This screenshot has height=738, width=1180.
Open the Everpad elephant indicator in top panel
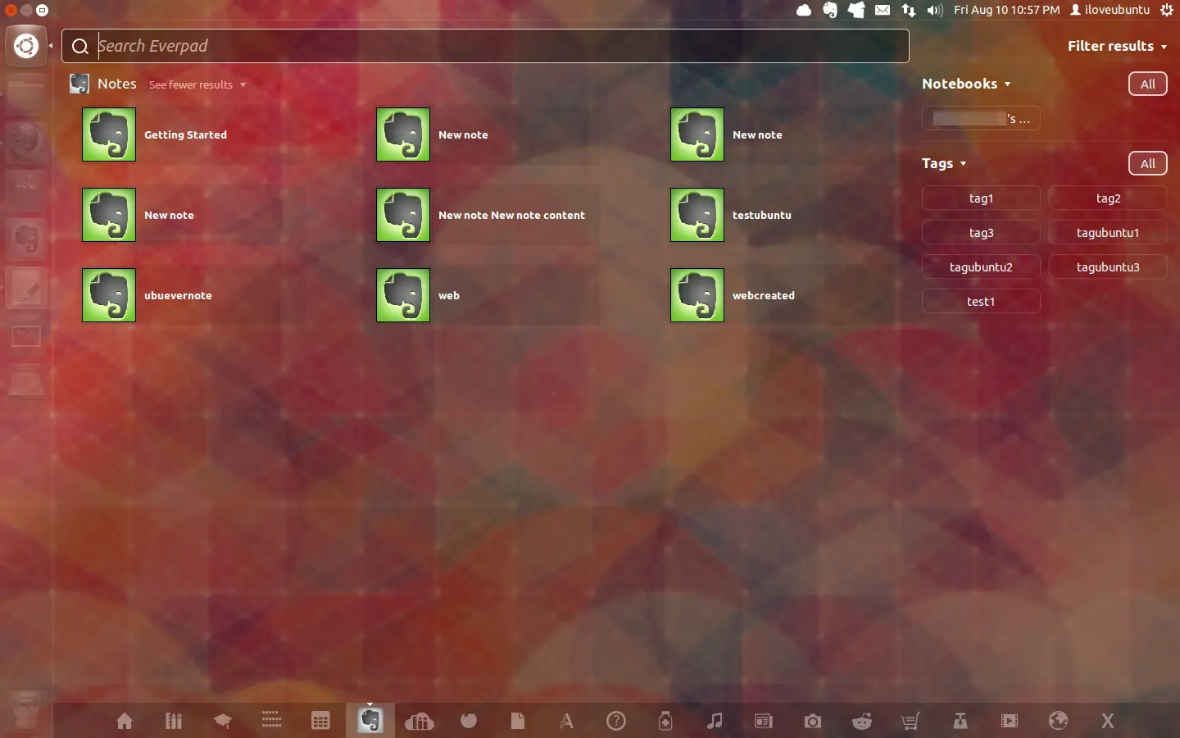pos(830,10)
